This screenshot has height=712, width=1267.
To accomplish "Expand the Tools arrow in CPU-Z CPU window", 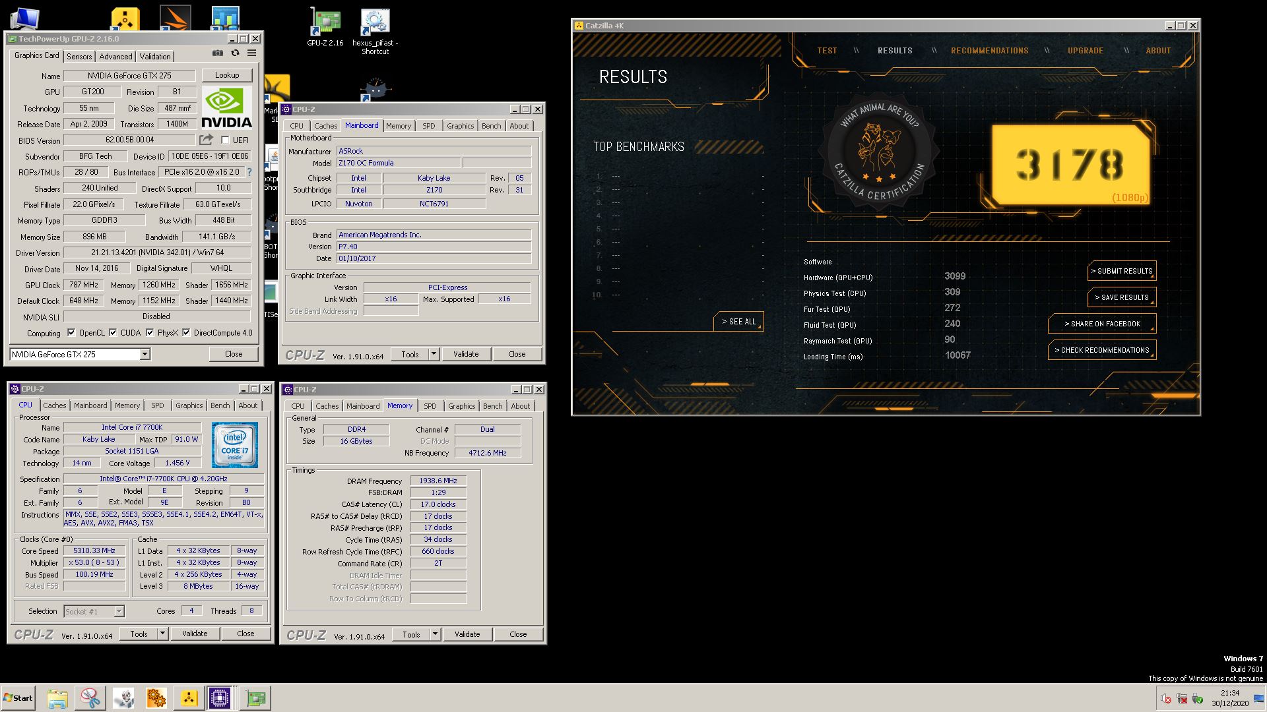I will 162,634.
